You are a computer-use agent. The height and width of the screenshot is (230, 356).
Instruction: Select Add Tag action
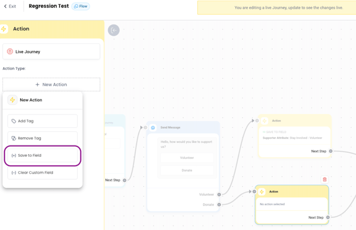click(x=42, y=121)
